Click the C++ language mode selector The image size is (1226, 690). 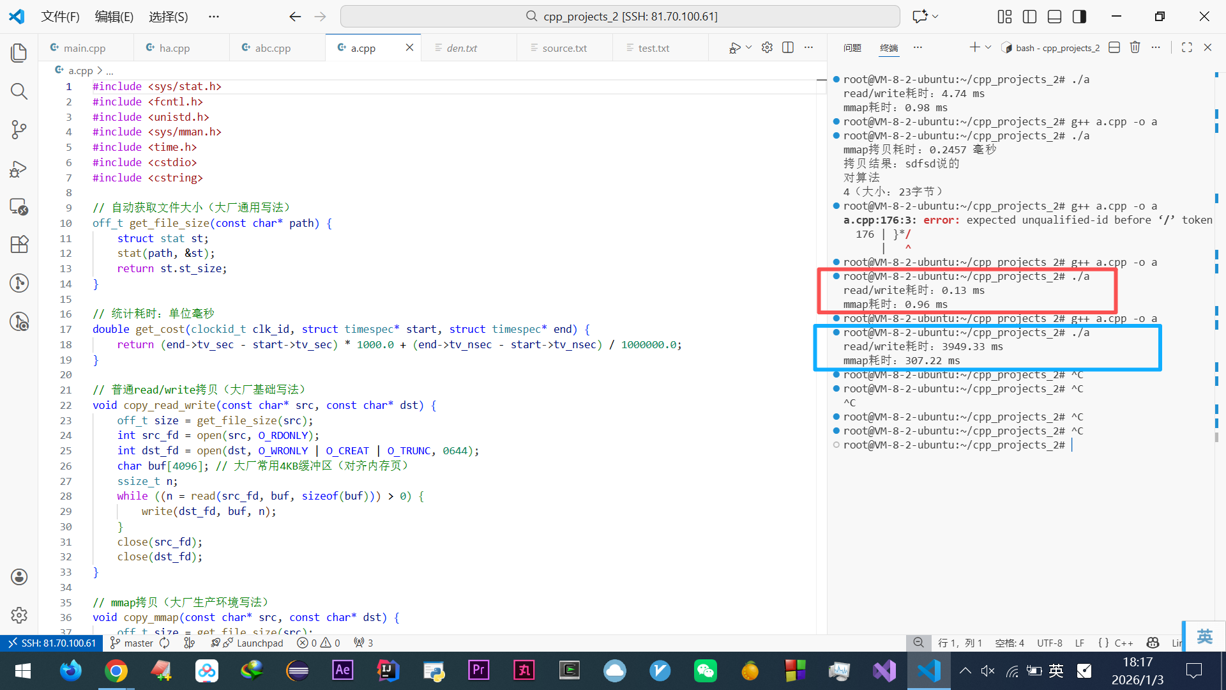point(1123,643)
